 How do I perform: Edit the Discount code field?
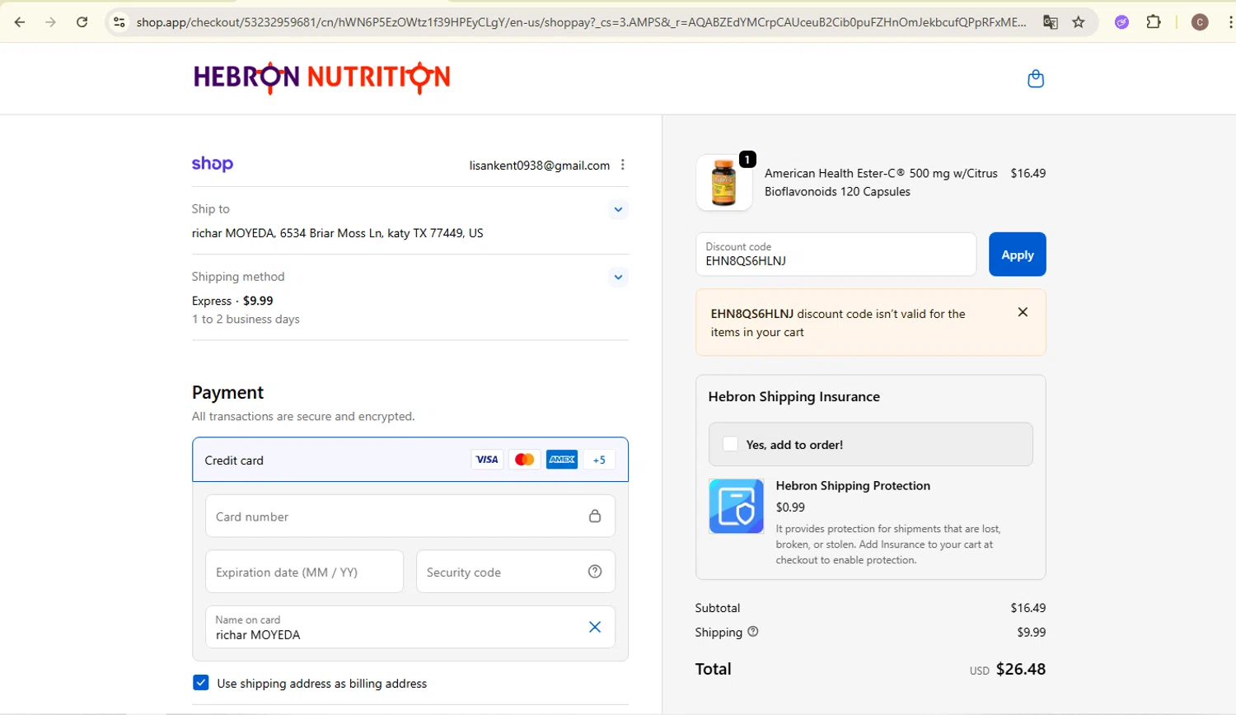836,254
